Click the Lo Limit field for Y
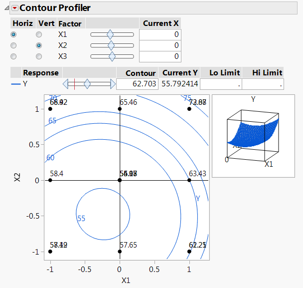 [221, 84]
